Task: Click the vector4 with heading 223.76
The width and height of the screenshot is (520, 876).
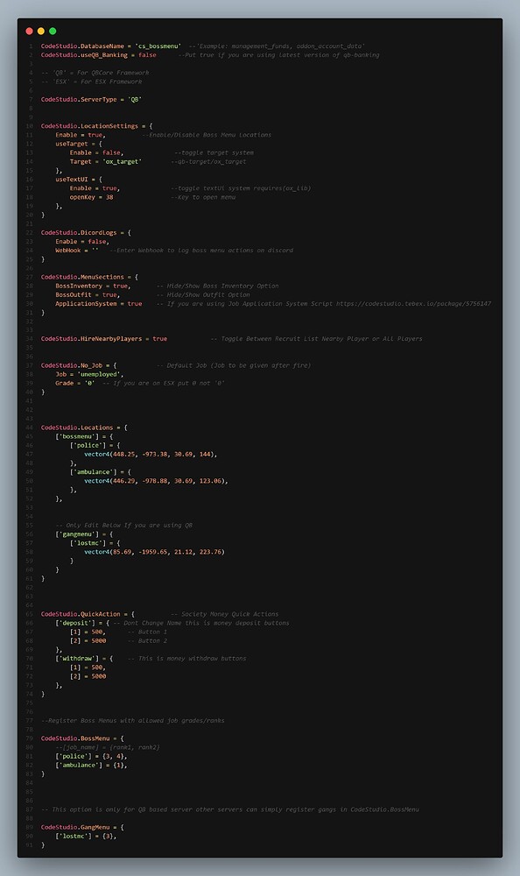Action: point(154,552)
